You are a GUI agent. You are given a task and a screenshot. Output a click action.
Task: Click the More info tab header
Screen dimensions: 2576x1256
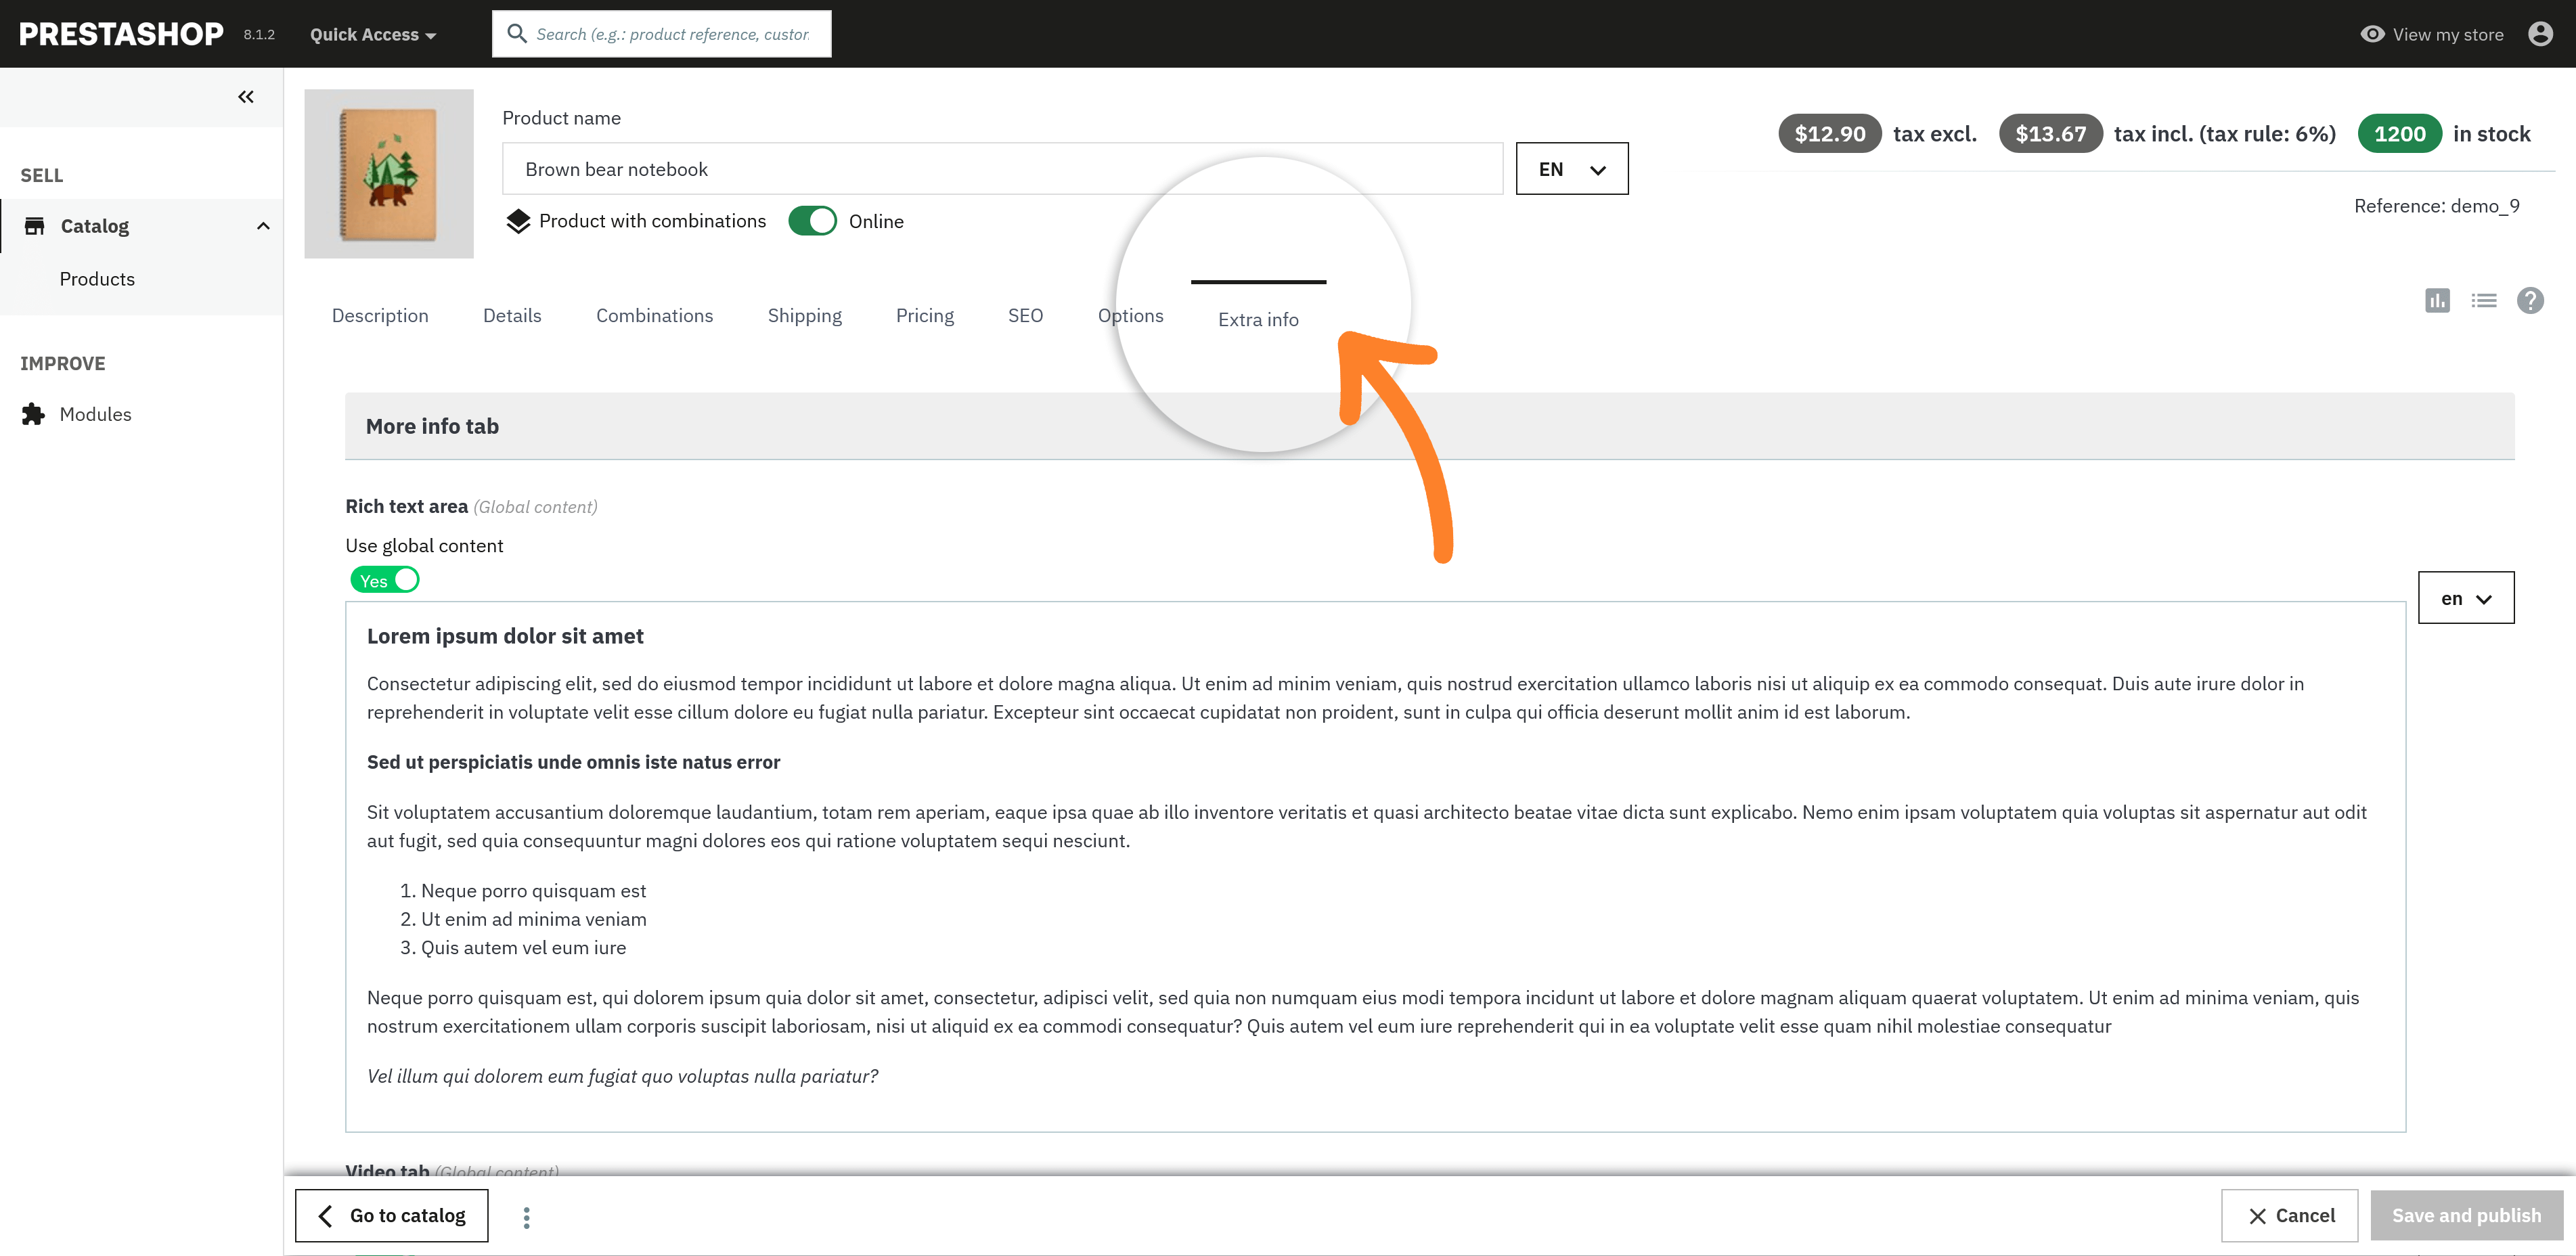click(x=1429, y=426)
